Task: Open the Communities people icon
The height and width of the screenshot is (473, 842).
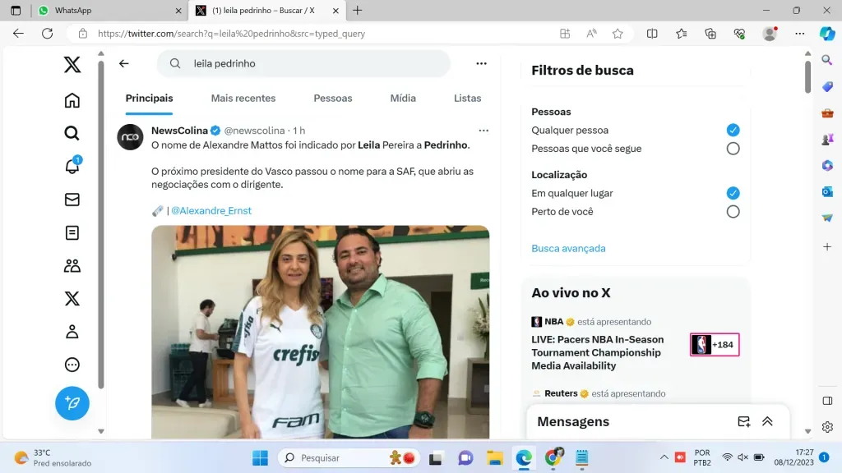Action: point(72,265)
